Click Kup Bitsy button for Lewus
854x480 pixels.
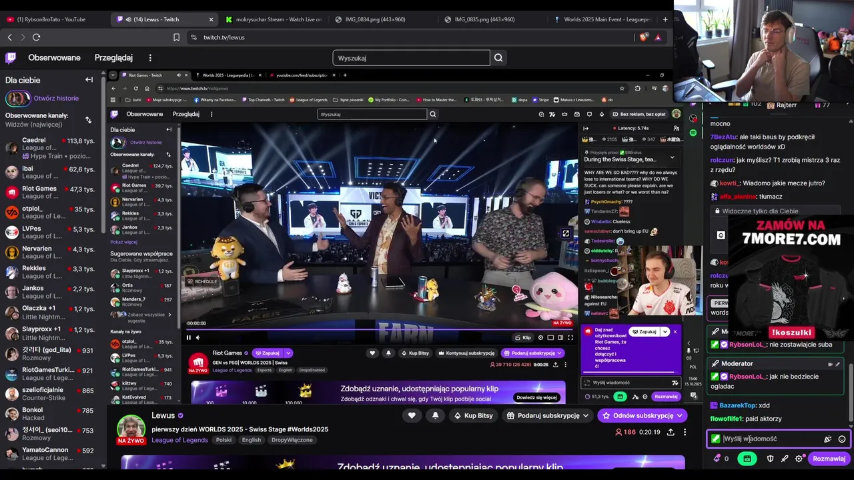tap(473, 415)
